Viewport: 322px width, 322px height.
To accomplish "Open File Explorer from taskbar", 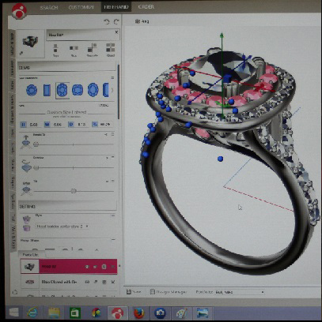I will click(54, 313).
